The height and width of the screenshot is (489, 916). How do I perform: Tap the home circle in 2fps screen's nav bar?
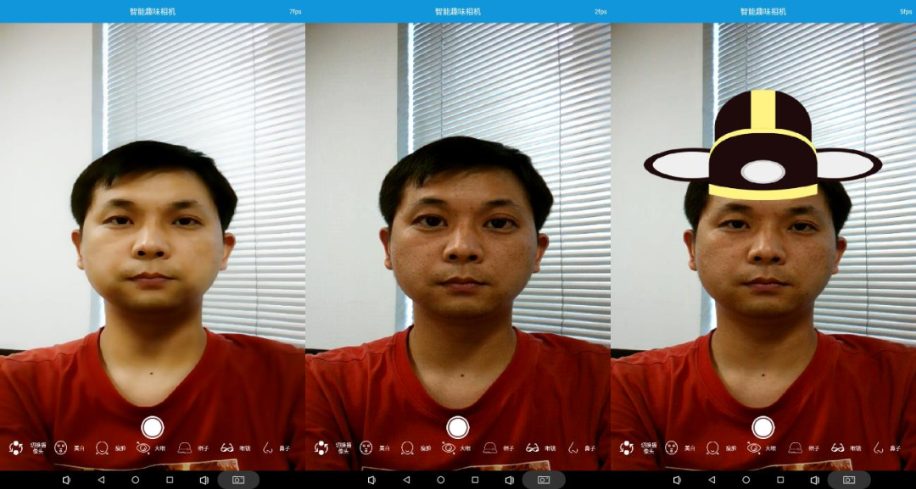pos(440,480)
